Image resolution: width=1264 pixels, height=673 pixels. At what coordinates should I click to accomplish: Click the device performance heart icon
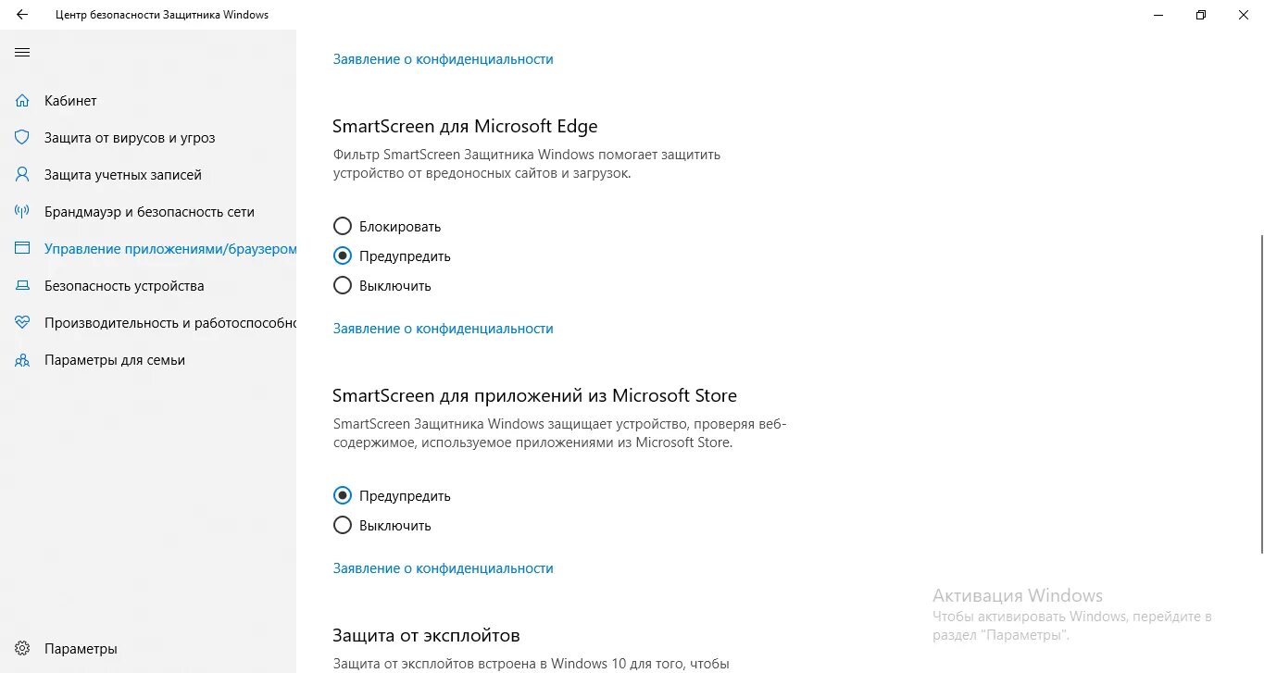[22, 323]
